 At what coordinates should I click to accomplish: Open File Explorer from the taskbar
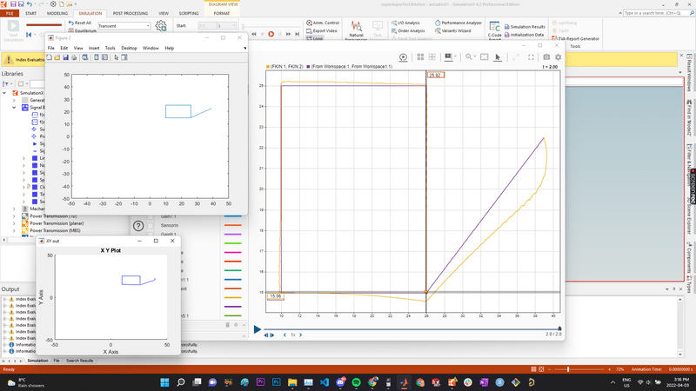[292, 382]
